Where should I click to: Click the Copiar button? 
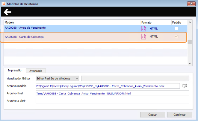point(152,115)
